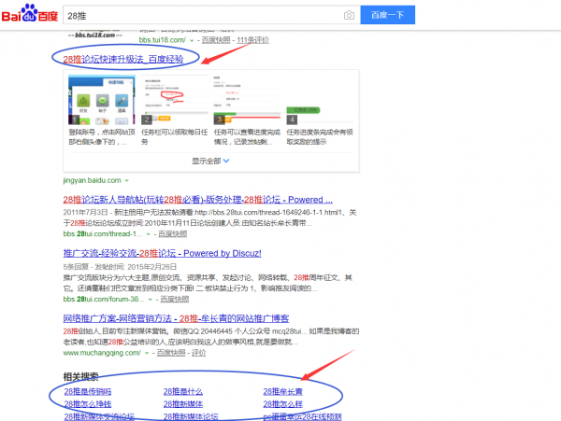View step 4 thumbnail image
This screenshot has height=421, width=561.
(x=320, y=100)
